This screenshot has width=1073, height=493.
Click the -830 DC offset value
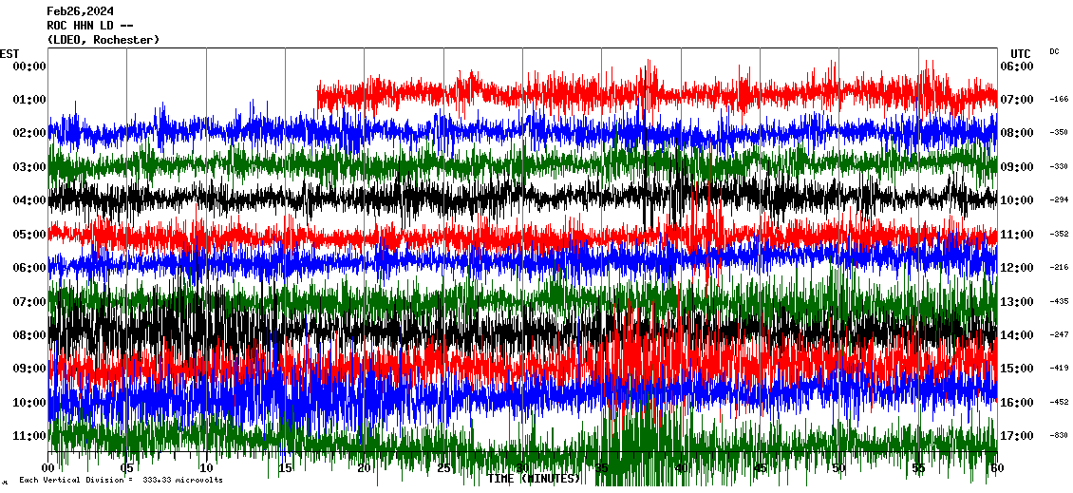click(x=1059, y=435)
